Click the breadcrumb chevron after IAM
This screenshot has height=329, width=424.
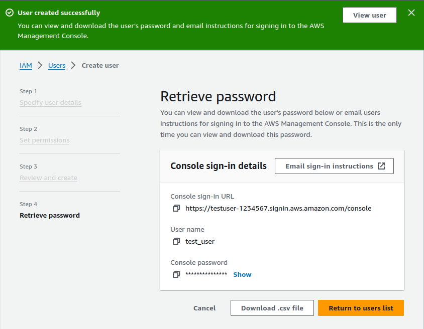coord(40,65)
